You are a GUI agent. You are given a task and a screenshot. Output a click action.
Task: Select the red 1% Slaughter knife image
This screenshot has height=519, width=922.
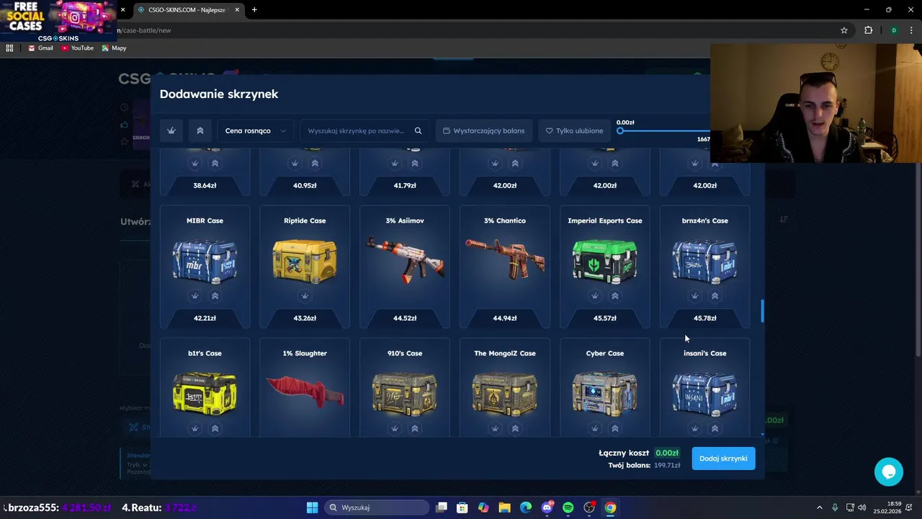(x=305, y=391)
